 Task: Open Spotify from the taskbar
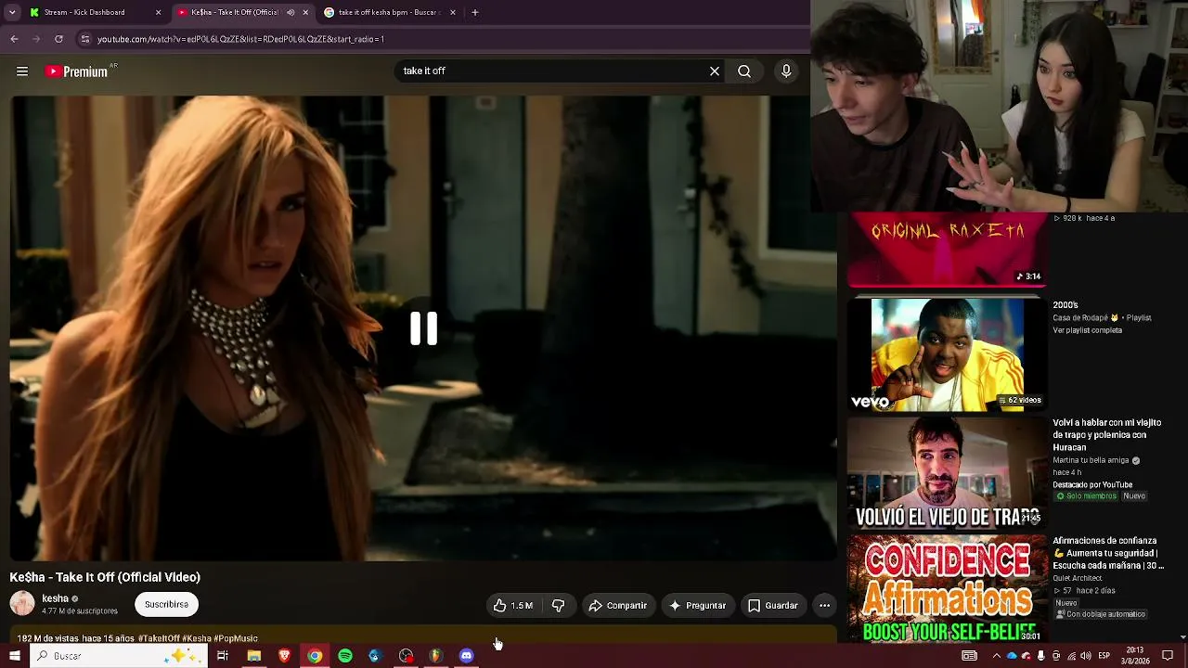click(345, 656)
